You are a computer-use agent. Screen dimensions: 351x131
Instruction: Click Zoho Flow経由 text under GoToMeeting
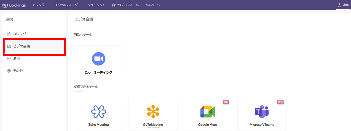153,128
